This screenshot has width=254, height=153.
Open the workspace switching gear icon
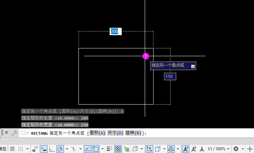point(236,149)
